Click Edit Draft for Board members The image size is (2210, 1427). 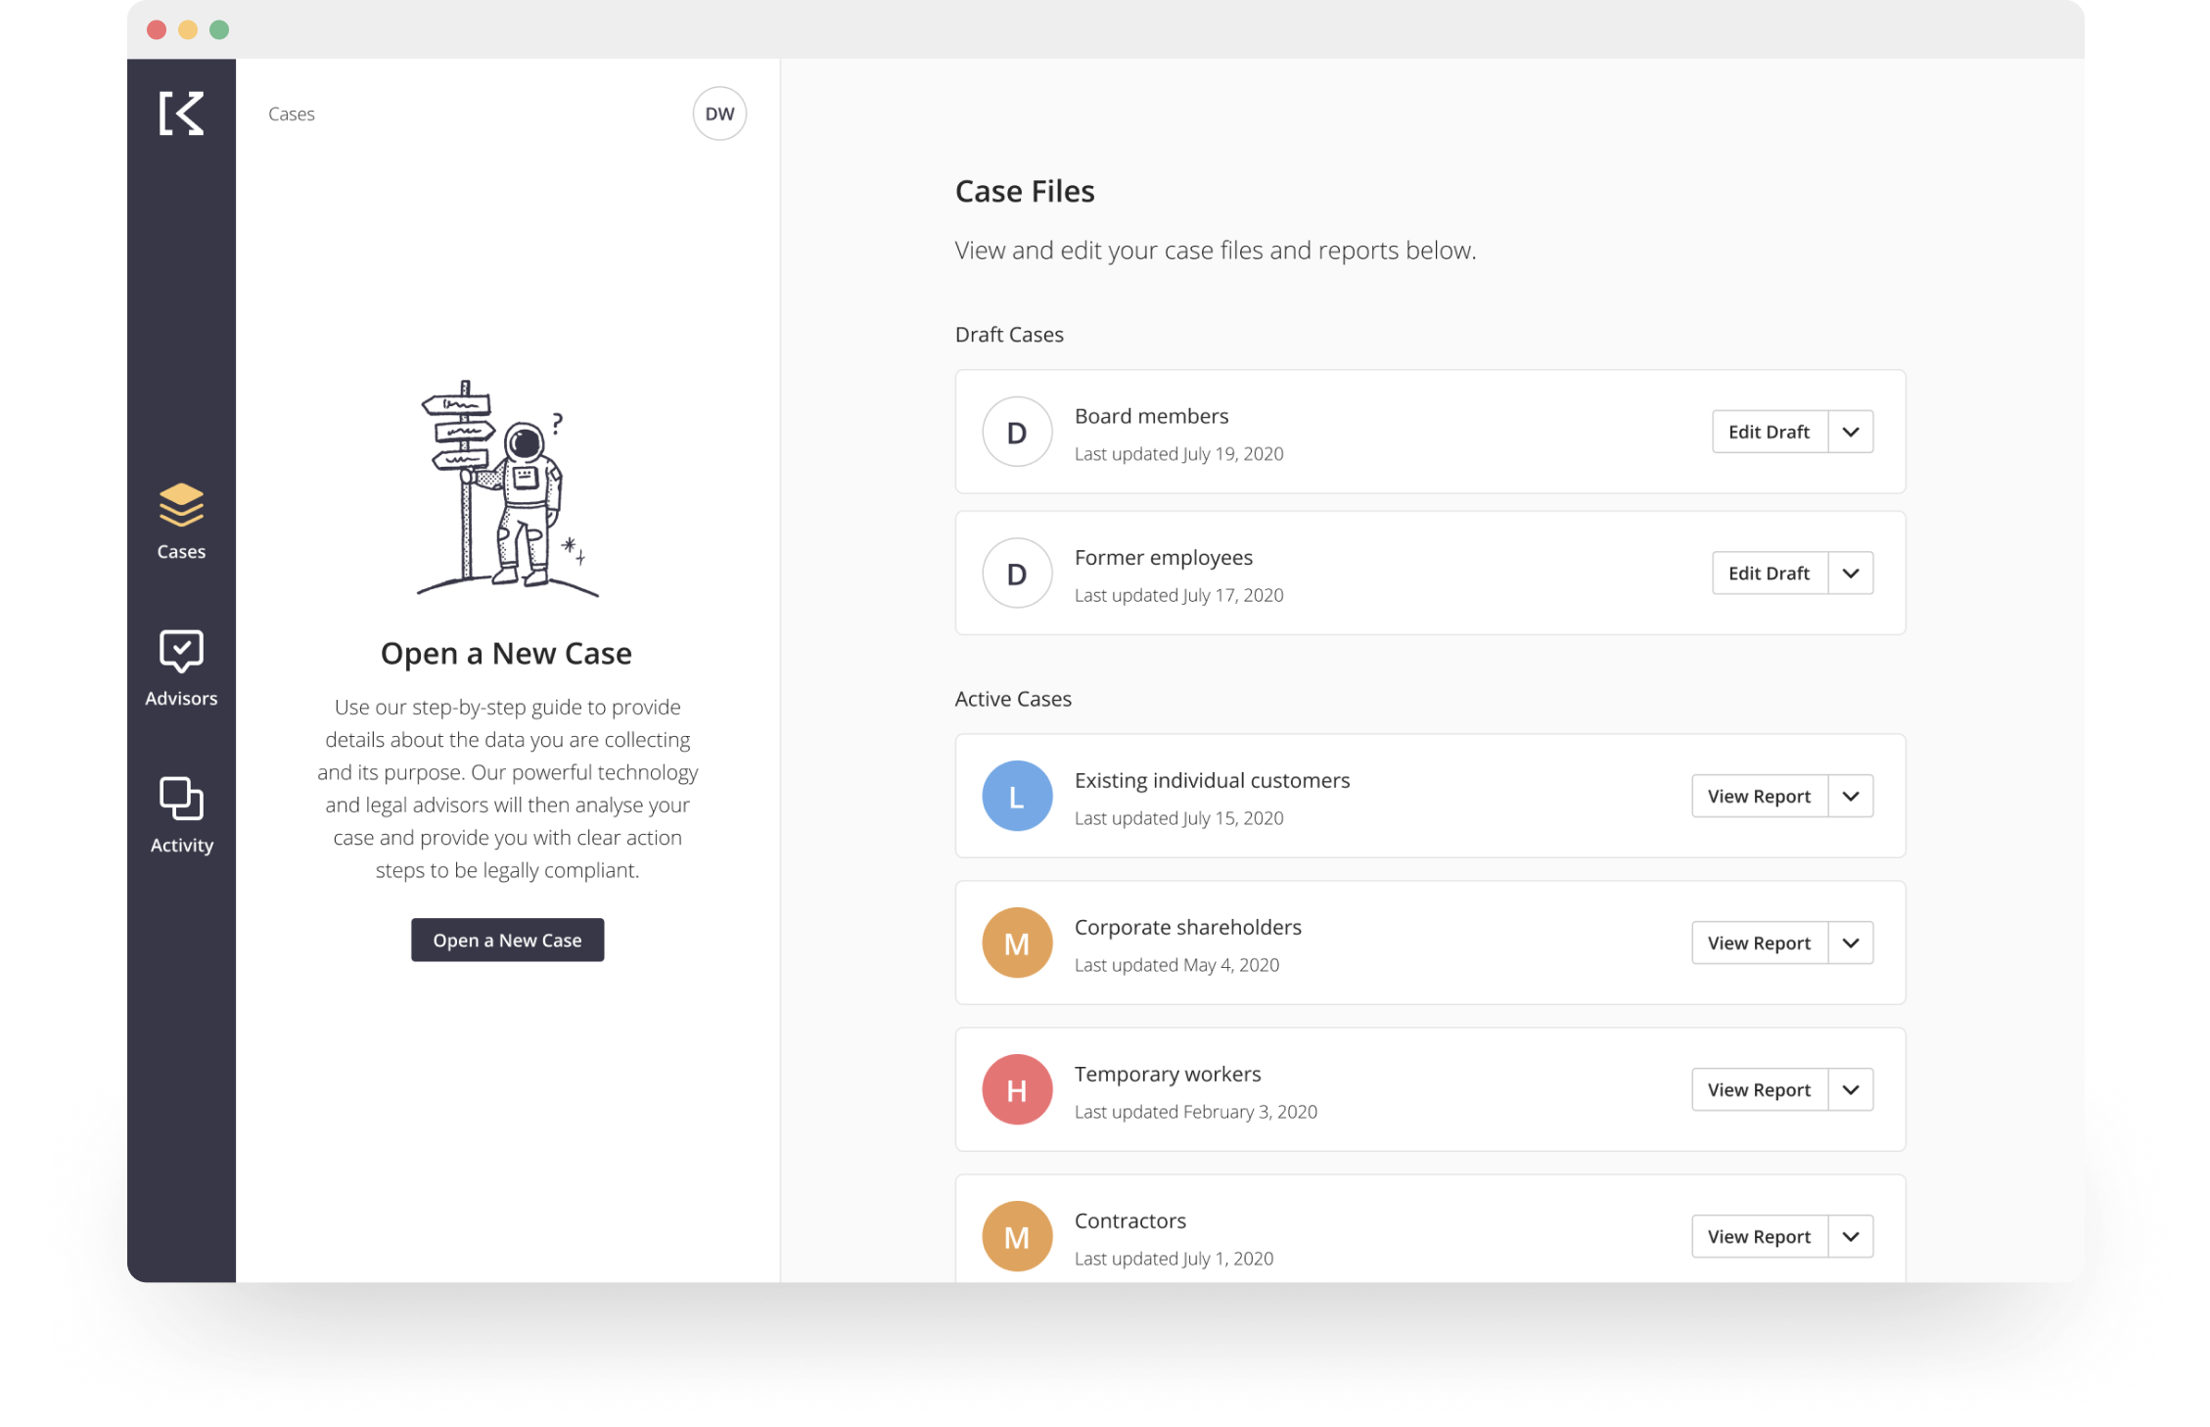1768,432
